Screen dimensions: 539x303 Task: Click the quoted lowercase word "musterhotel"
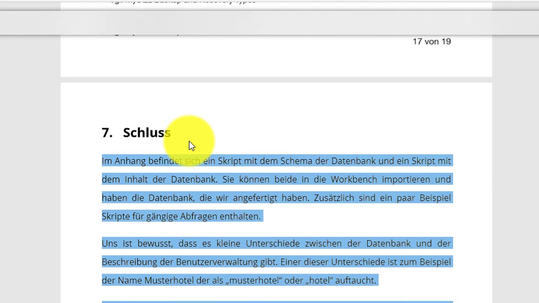[254, 280]
